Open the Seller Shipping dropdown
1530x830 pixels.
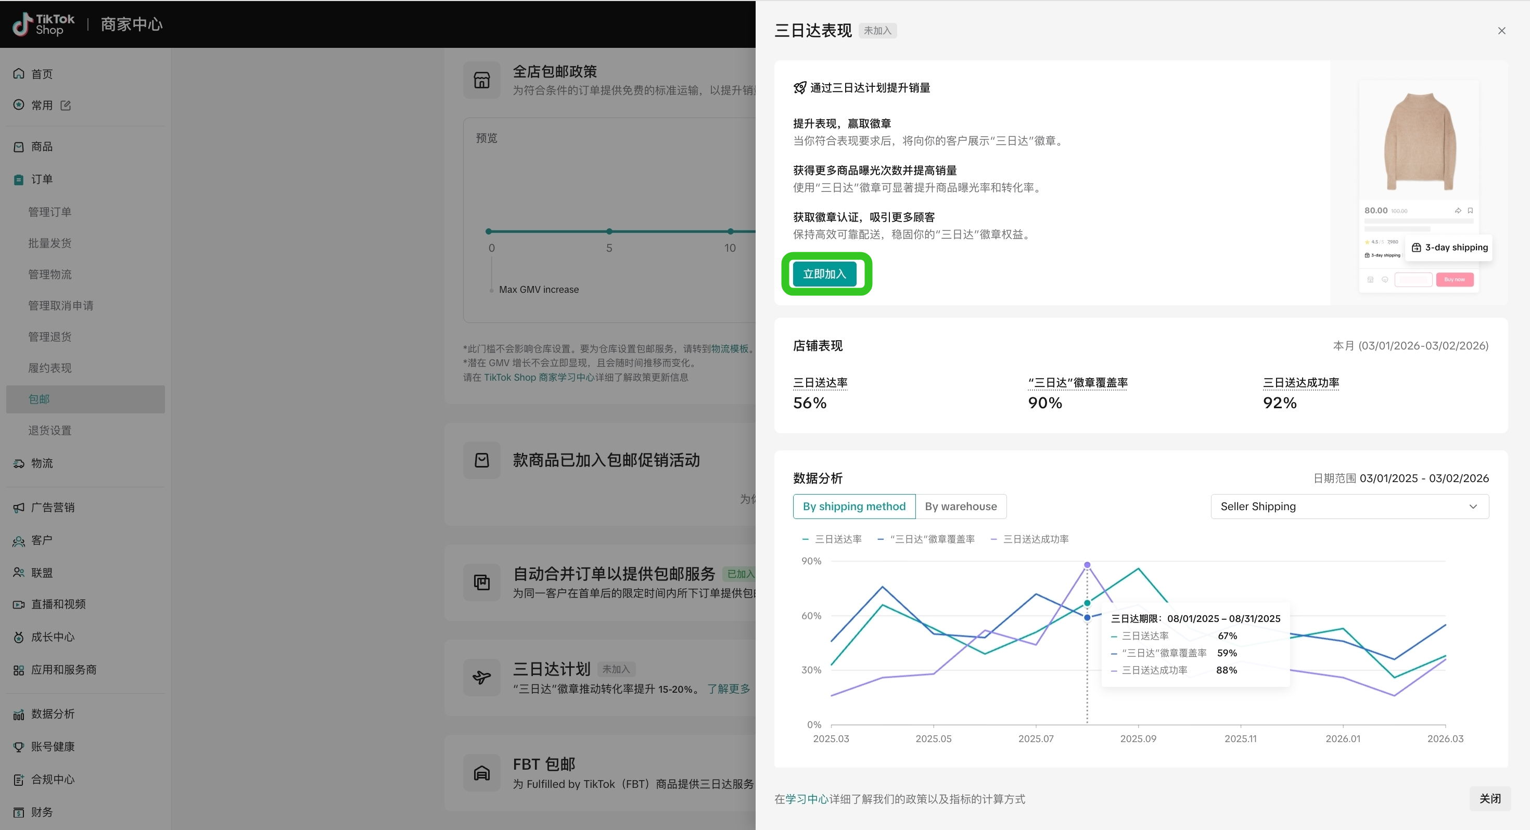[1349, 507]
